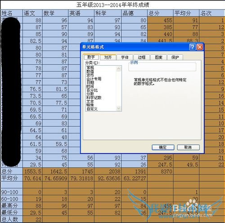
Task: Select the 姓名 header cell
Action: tap(12, 13)
